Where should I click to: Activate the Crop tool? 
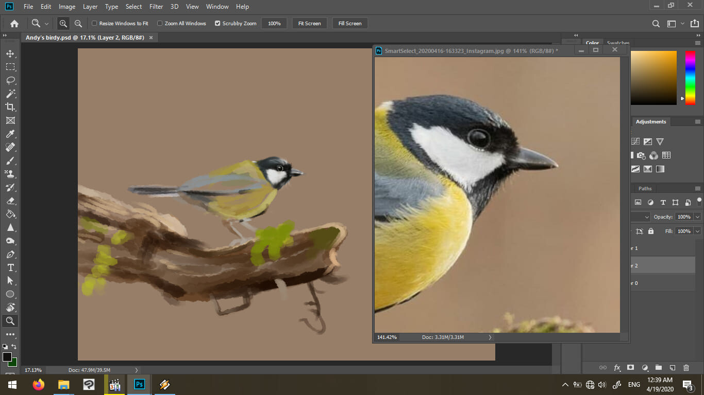[x=10, y=107]
